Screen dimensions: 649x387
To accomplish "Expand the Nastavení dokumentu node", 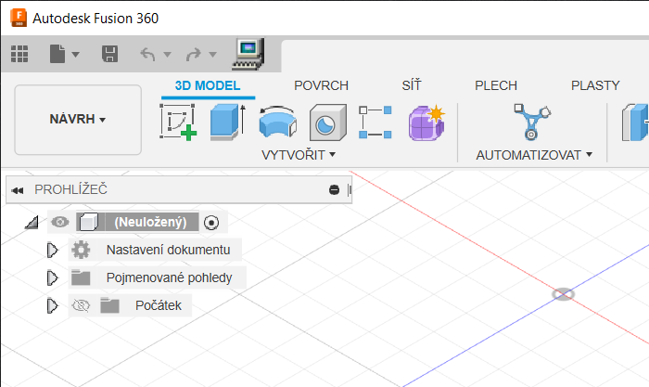I will 52,250.
